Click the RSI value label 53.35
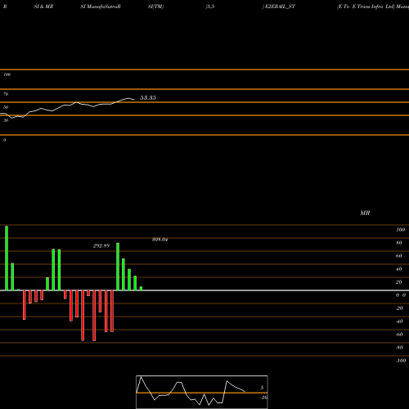Viewport: 409px width, 409px height. coord(148,98)
